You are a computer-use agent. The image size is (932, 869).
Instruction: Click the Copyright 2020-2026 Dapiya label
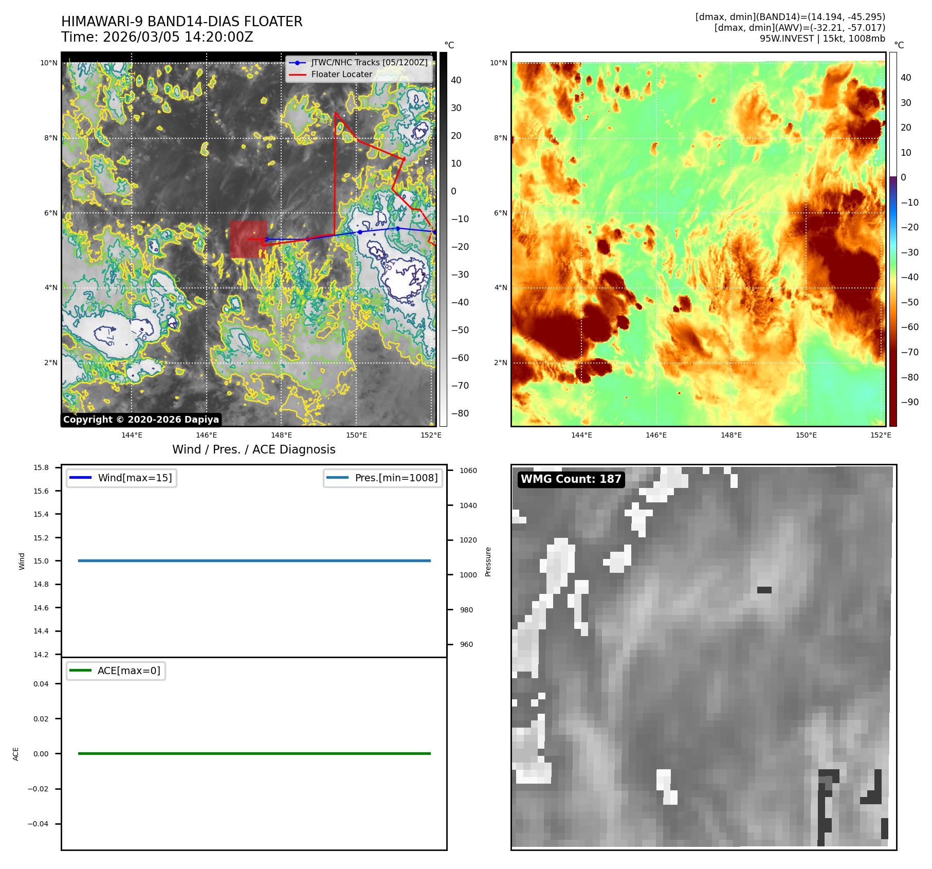click(x=141, y=420)
